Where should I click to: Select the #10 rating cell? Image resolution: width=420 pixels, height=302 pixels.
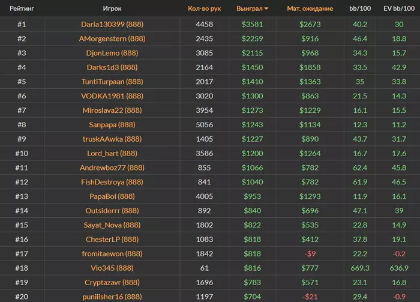pyautogui.click(x=22, y=154)
